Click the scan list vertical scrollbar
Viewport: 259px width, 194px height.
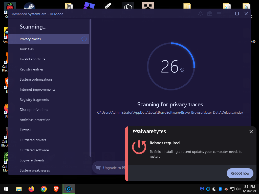[x=90, y=88]
